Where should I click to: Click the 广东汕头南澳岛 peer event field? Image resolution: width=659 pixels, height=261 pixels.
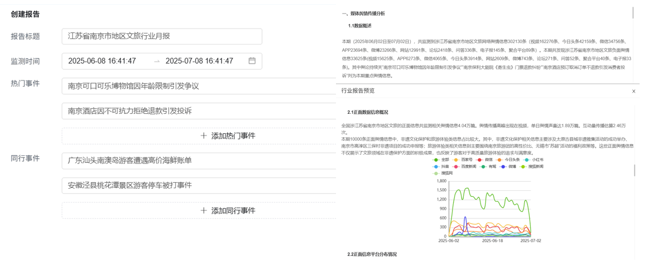pyautogui.click(x=198, y=160)
